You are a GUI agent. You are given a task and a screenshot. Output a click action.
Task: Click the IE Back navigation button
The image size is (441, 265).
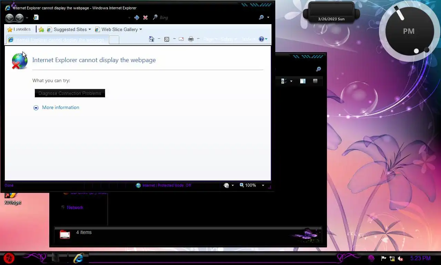point(9,18)
